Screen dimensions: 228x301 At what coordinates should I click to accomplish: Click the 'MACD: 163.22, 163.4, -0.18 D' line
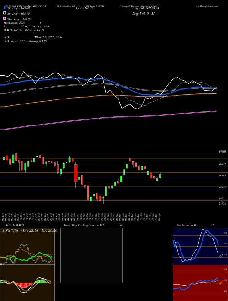[24, 30]
